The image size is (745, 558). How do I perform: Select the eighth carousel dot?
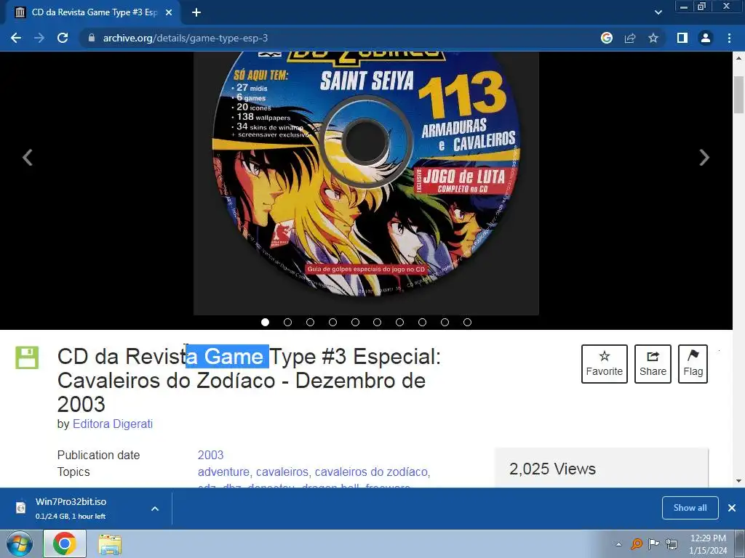coord(422,322)
